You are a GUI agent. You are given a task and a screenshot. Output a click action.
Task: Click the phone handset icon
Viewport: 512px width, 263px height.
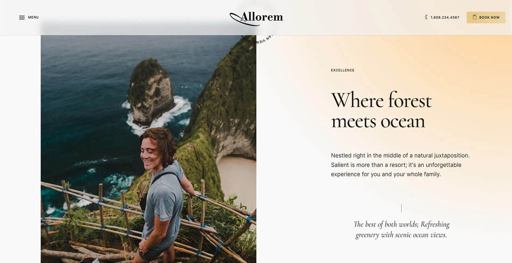426,17
